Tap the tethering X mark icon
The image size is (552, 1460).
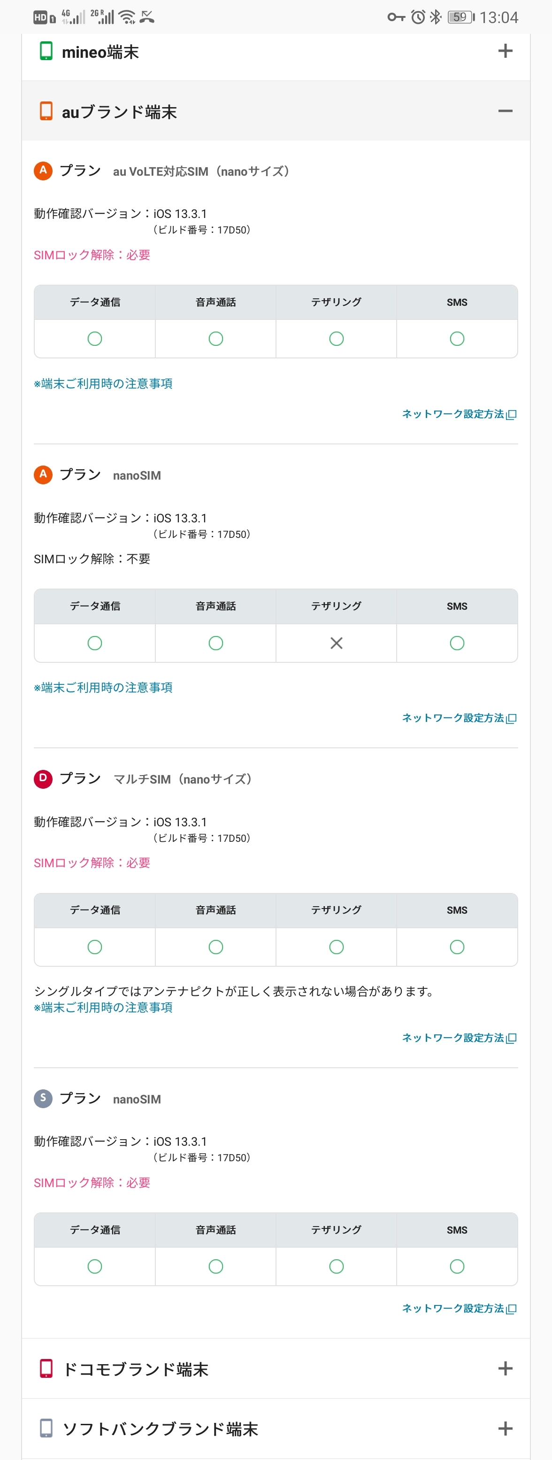[x=336, y=643]
